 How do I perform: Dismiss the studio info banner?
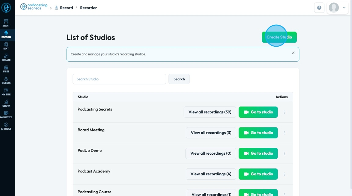tap(293, 53)
